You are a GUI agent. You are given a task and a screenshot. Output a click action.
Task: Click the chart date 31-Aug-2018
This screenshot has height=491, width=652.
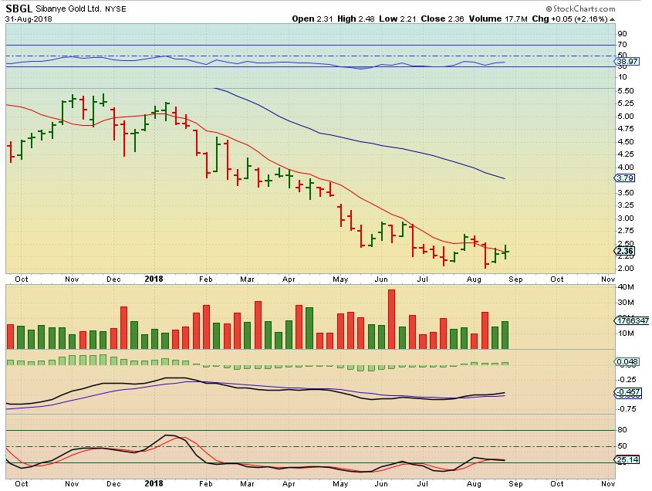pyautogui.click(x=29, y=19)
